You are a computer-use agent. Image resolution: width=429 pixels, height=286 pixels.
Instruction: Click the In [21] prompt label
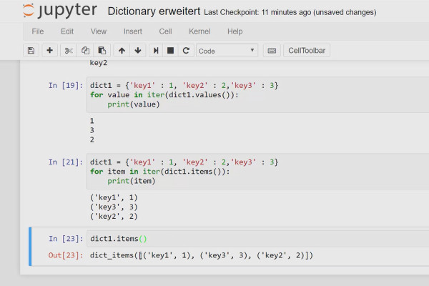66,162
